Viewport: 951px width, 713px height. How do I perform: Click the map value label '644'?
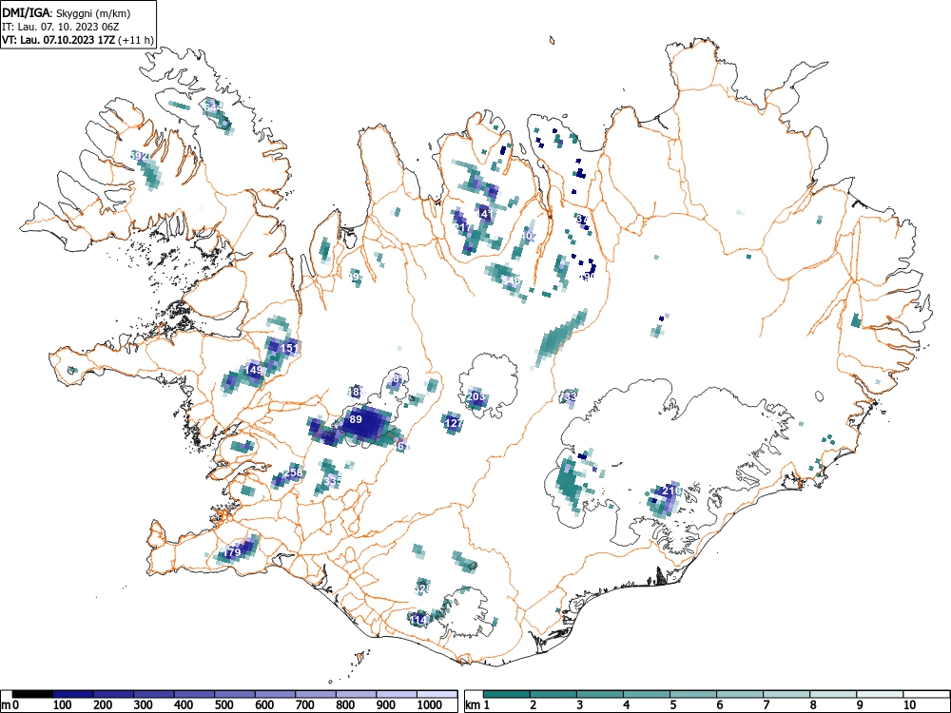(x=213, y=107)
